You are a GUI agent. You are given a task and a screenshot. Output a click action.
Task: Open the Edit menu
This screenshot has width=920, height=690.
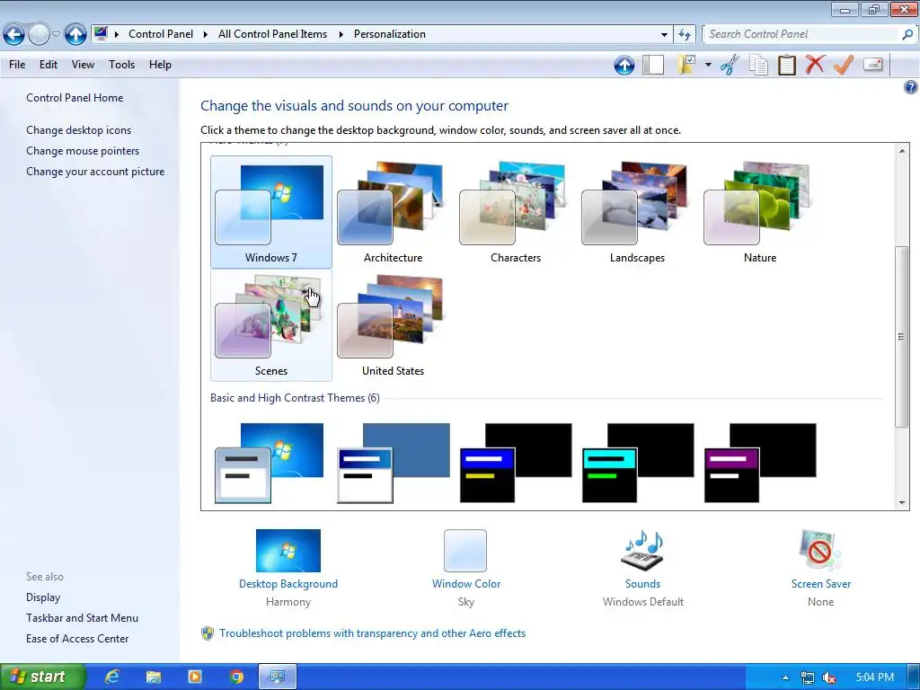tap(49, 65)
